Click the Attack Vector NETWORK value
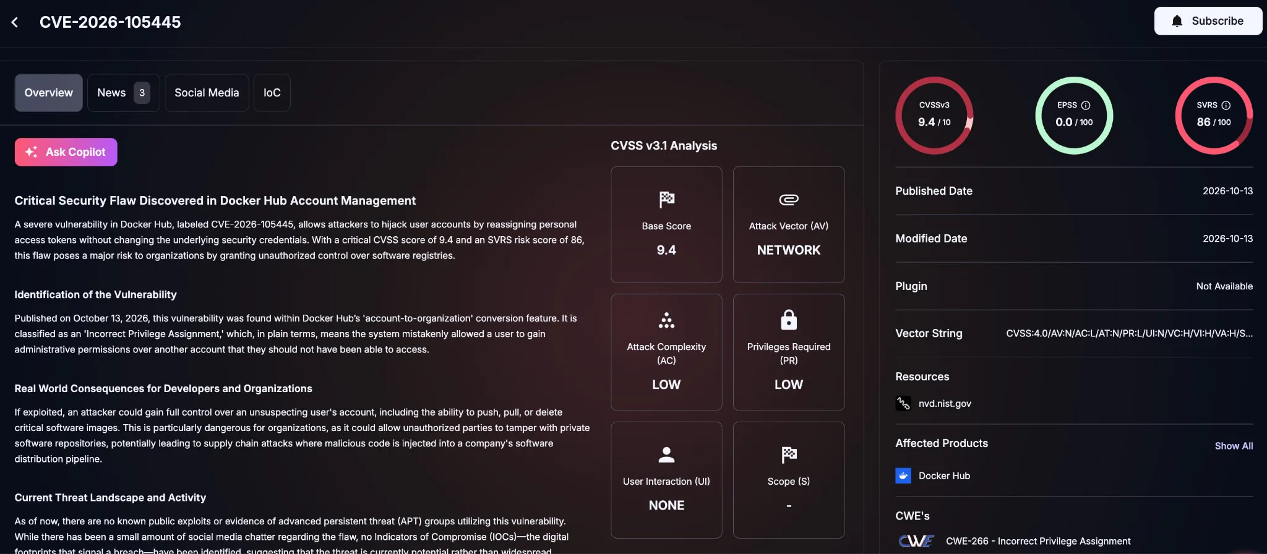The height and width of the screenshot is (554, 1267). pos(788,250)
